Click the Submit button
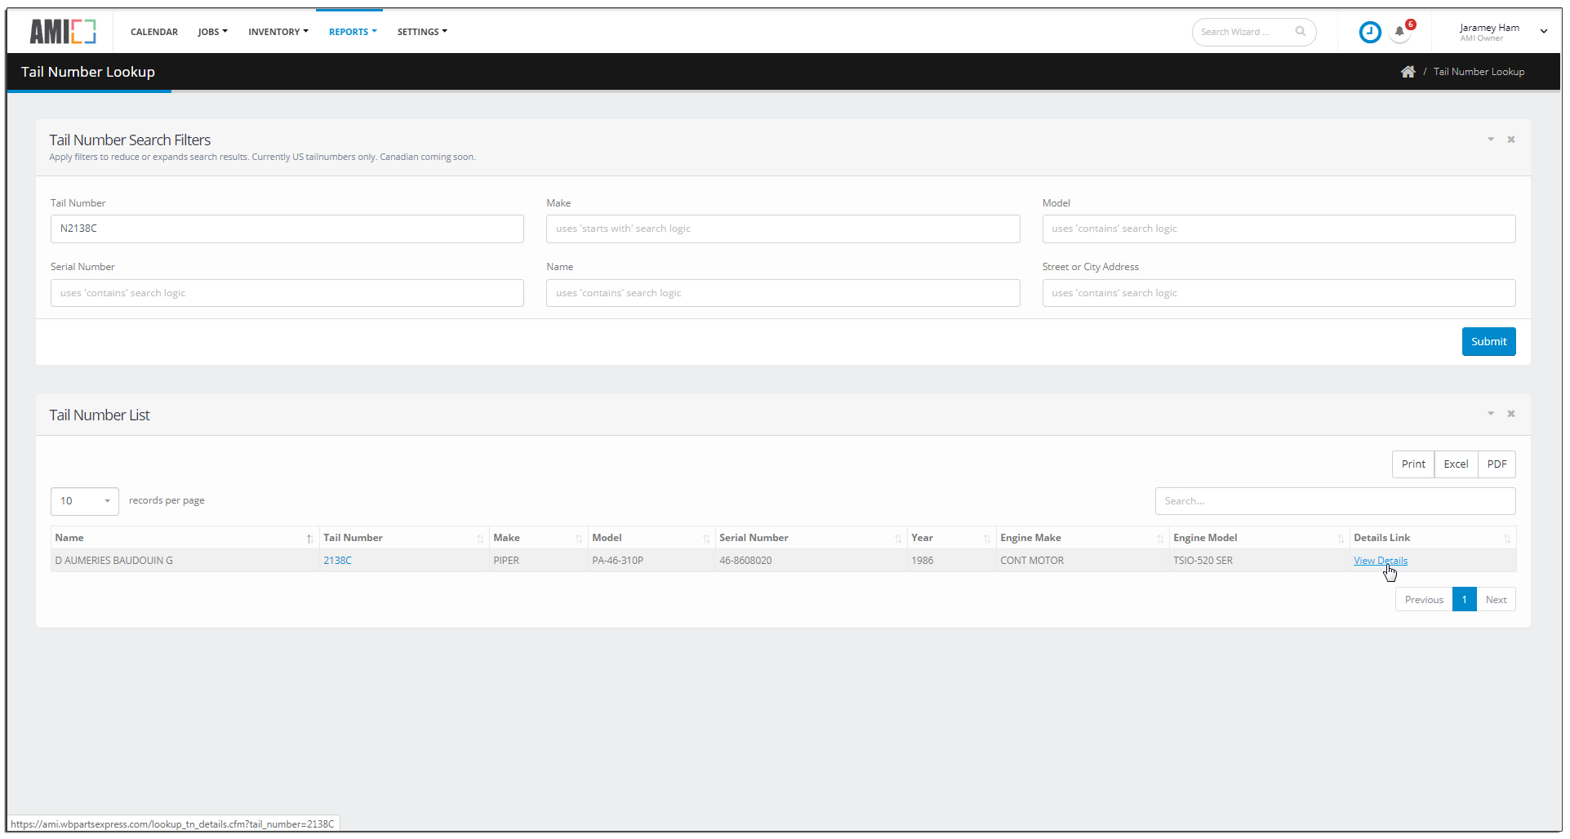The image size is (1570, 839). (1488, 342)
